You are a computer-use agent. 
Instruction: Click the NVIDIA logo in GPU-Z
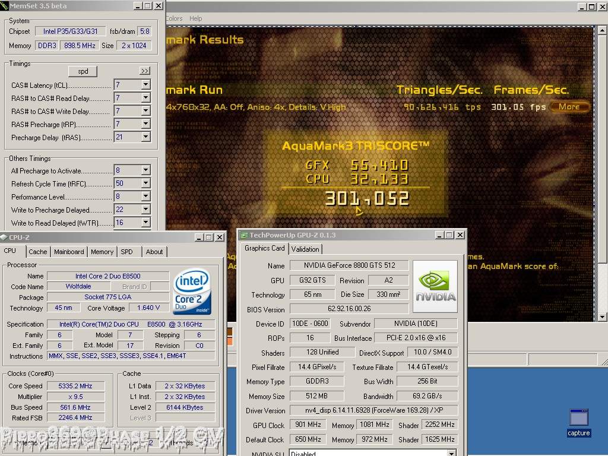(435, 287)
